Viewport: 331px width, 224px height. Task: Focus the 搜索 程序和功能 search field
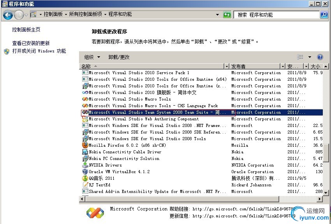coord(276,15)
